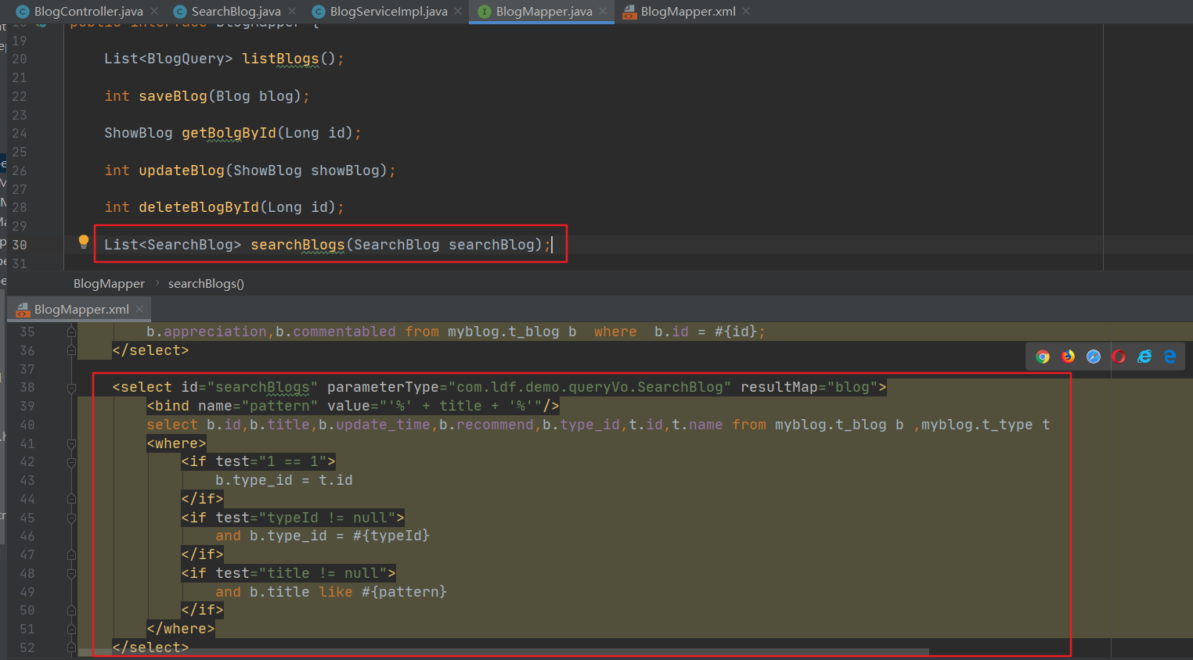Open preview in Chrome browser icon
The height and width of the screenshot is (660, 1193).
1043,357
